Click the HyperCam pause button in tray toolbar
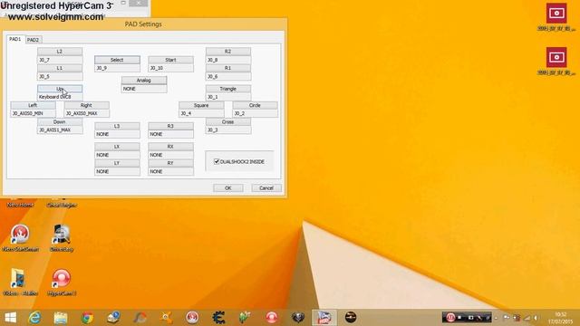The height and width of the screenshot is (326, 580). [x=450, y=318]
